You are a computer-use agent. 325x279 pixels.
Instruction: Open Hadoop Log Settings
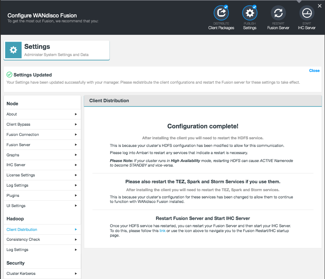tap(42, 249)
